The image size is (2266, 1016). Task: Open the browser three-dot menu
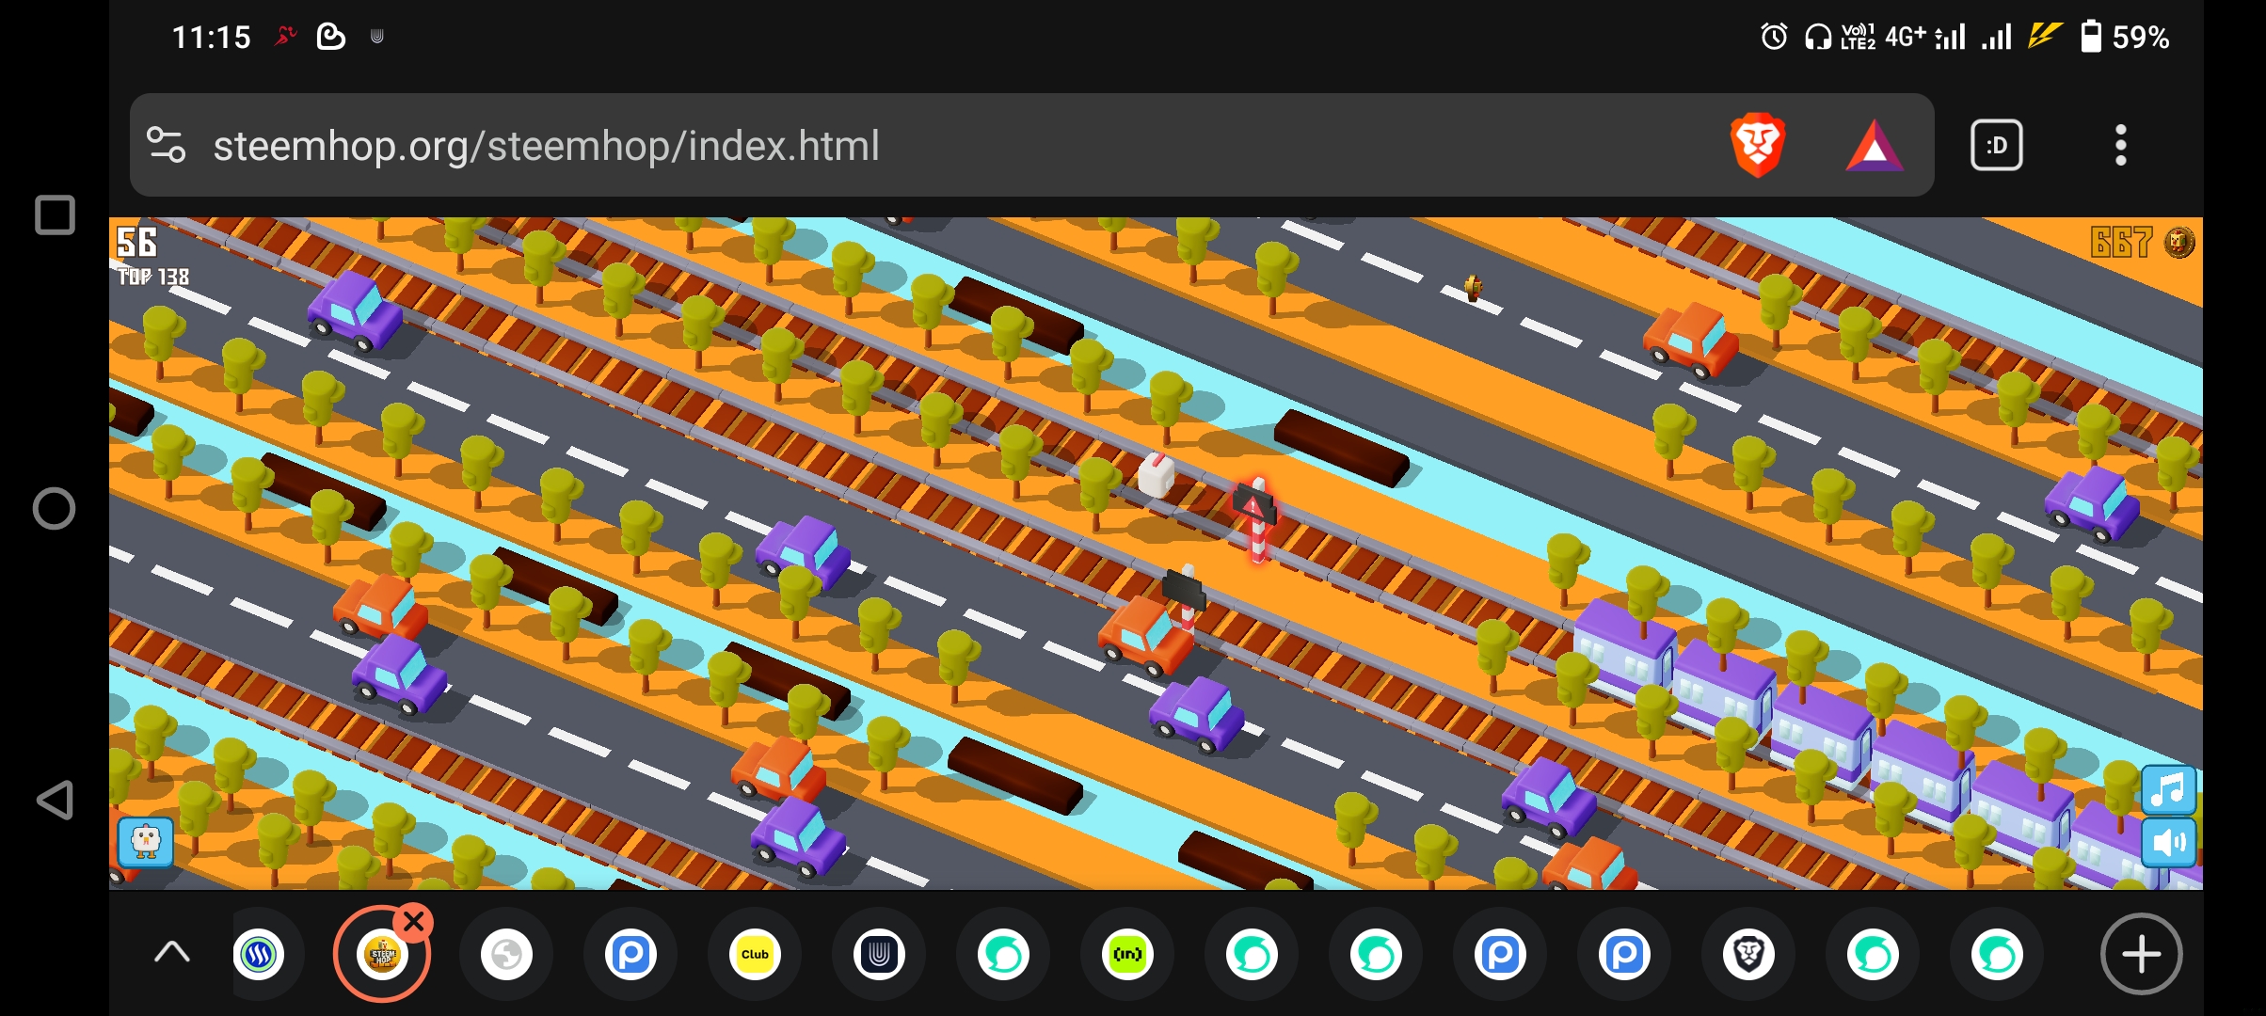click(x=2120, y=146)
